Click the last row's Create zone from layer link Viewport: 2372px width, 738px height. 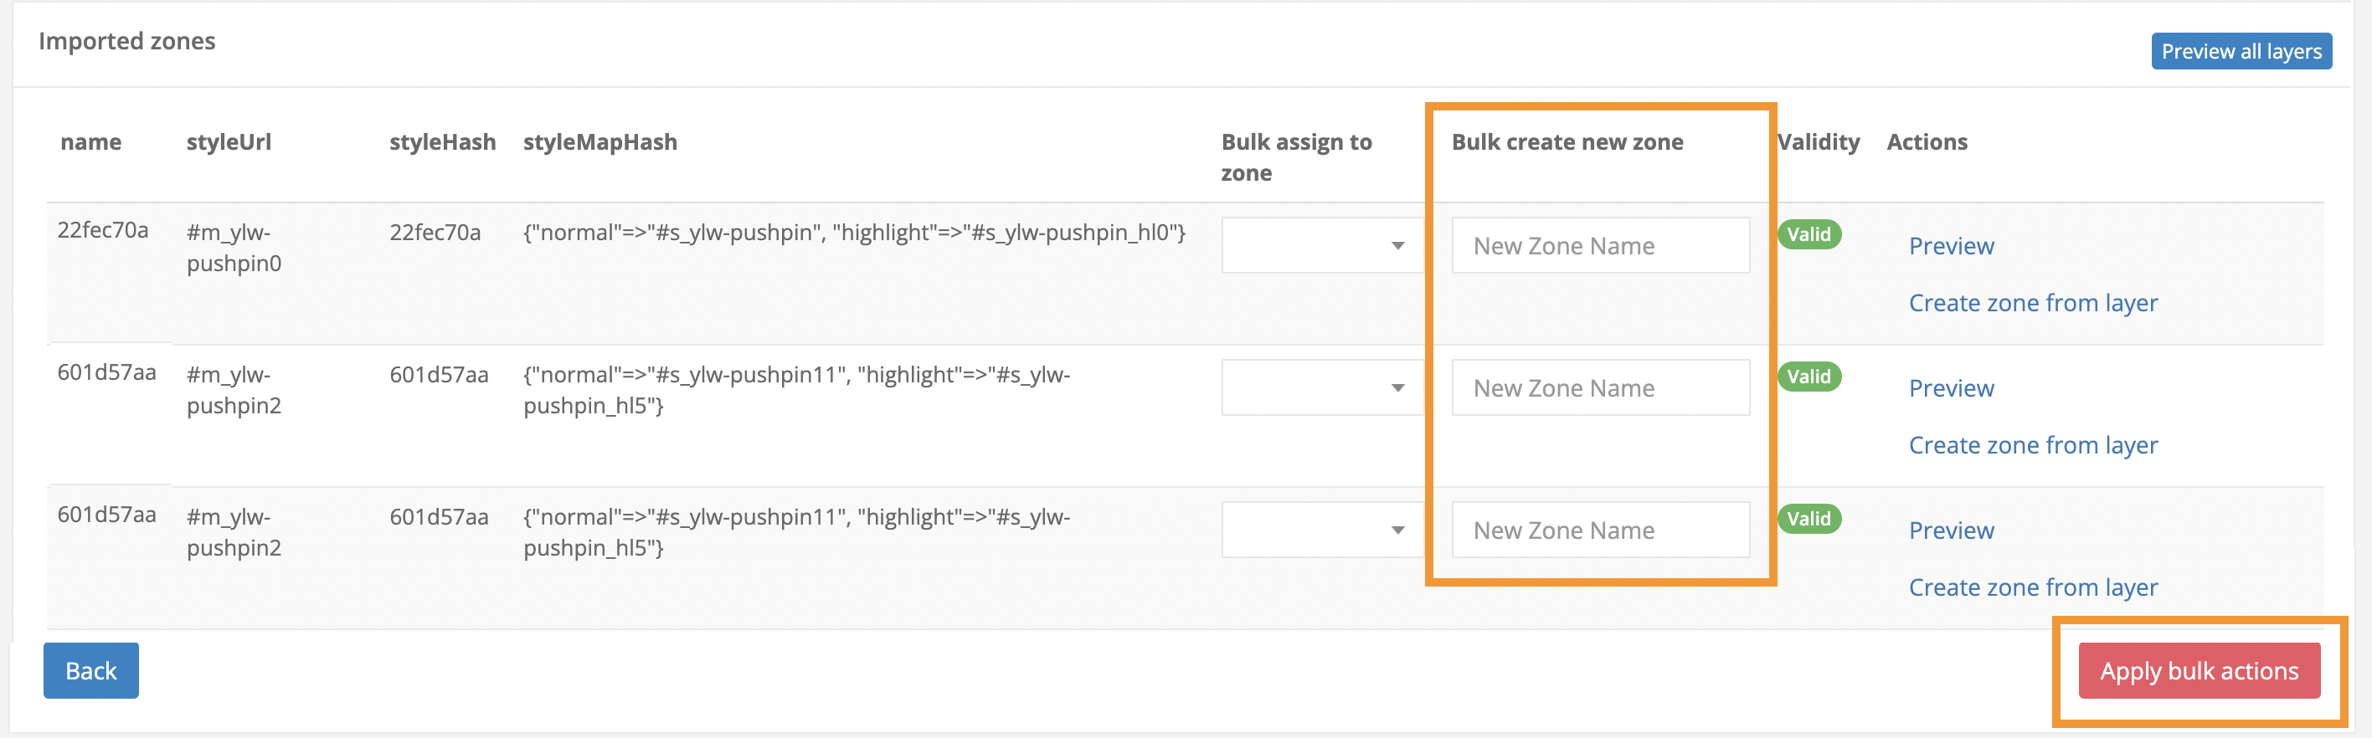tap(2032, 587)
